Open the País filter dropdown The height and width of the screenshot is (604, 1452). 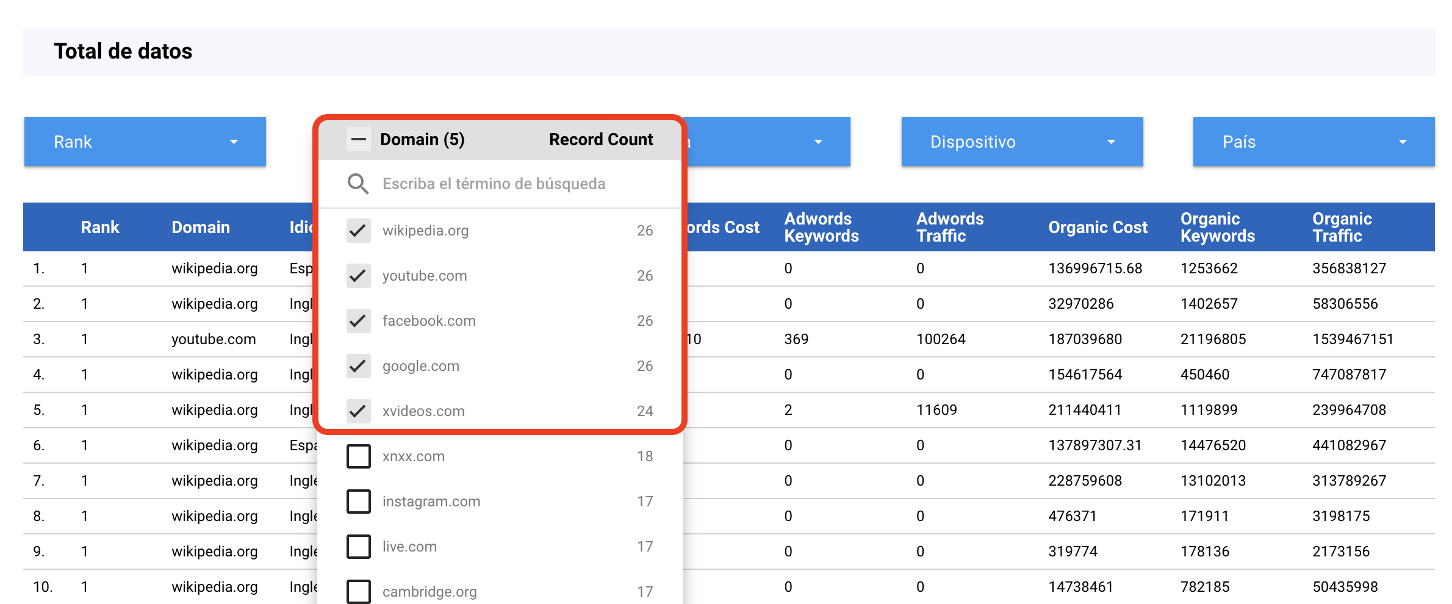coord(1314,142)
